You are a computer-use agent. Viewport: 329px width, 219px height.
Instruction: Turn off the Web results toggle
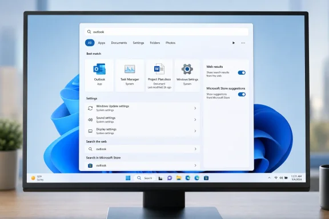pos(242,73)
